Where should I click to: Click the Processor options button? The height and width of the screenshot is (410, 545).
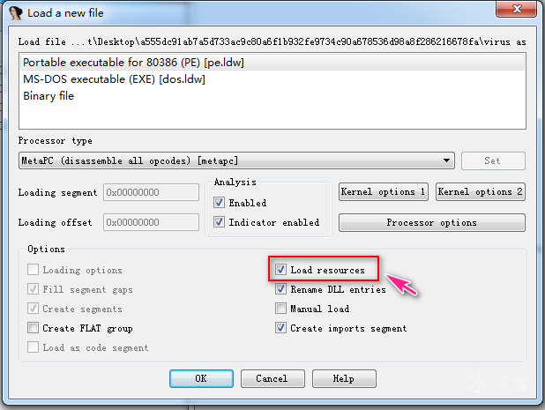click(431, 222)
